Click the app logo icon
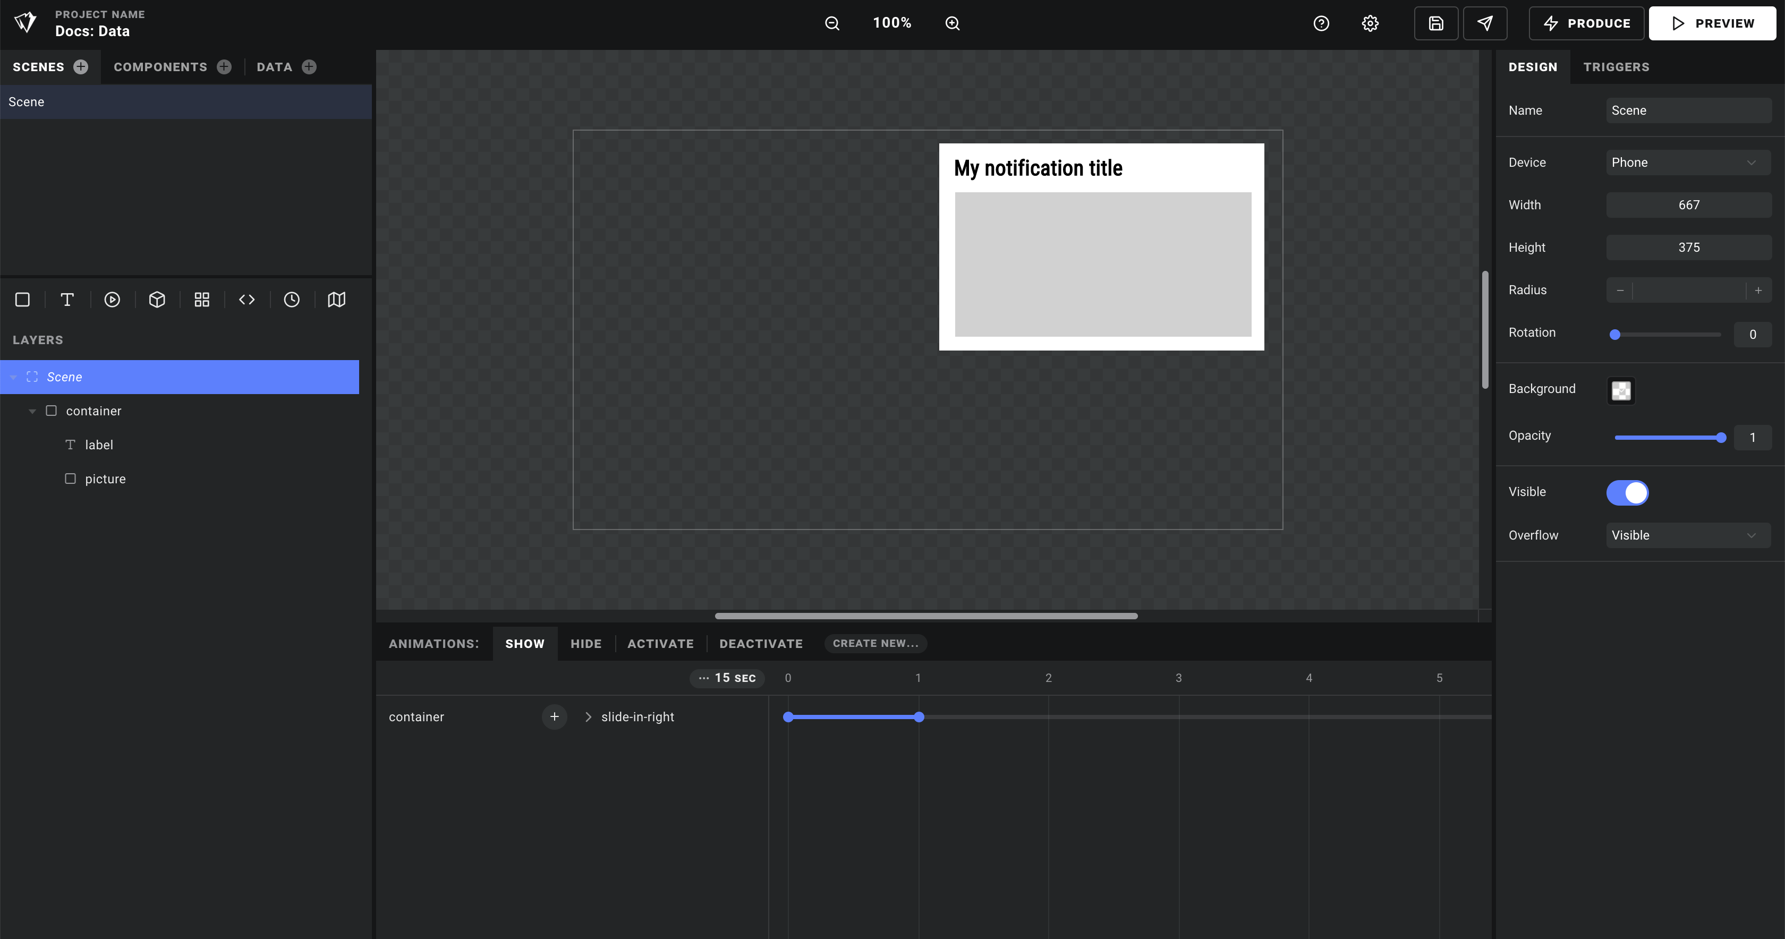The image size is (1785, 939). pyautogui.click(x=25, y=22)
